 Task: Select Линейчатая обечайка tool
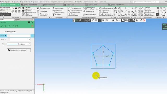pyautogui.click(x=43, y=15)
